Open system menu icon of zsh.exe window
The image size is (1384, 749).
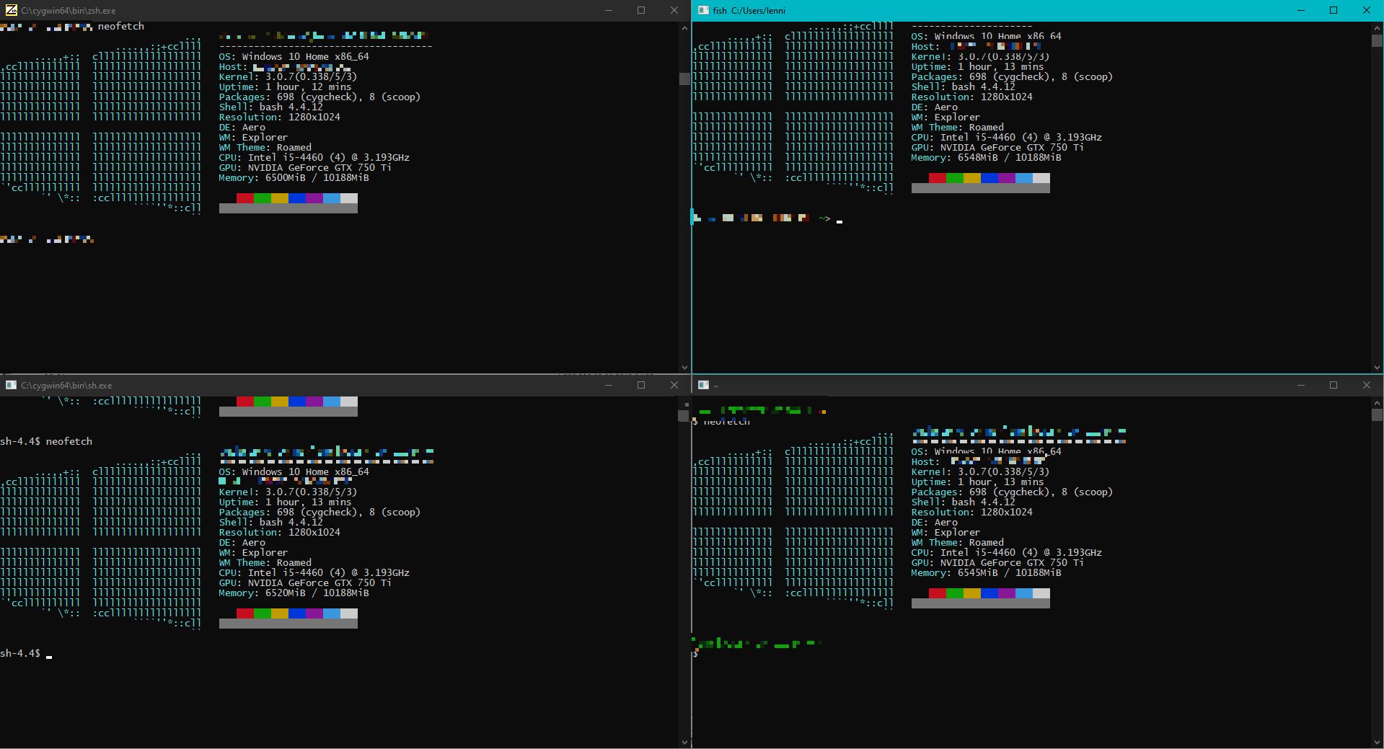click(x=11, y=10)
